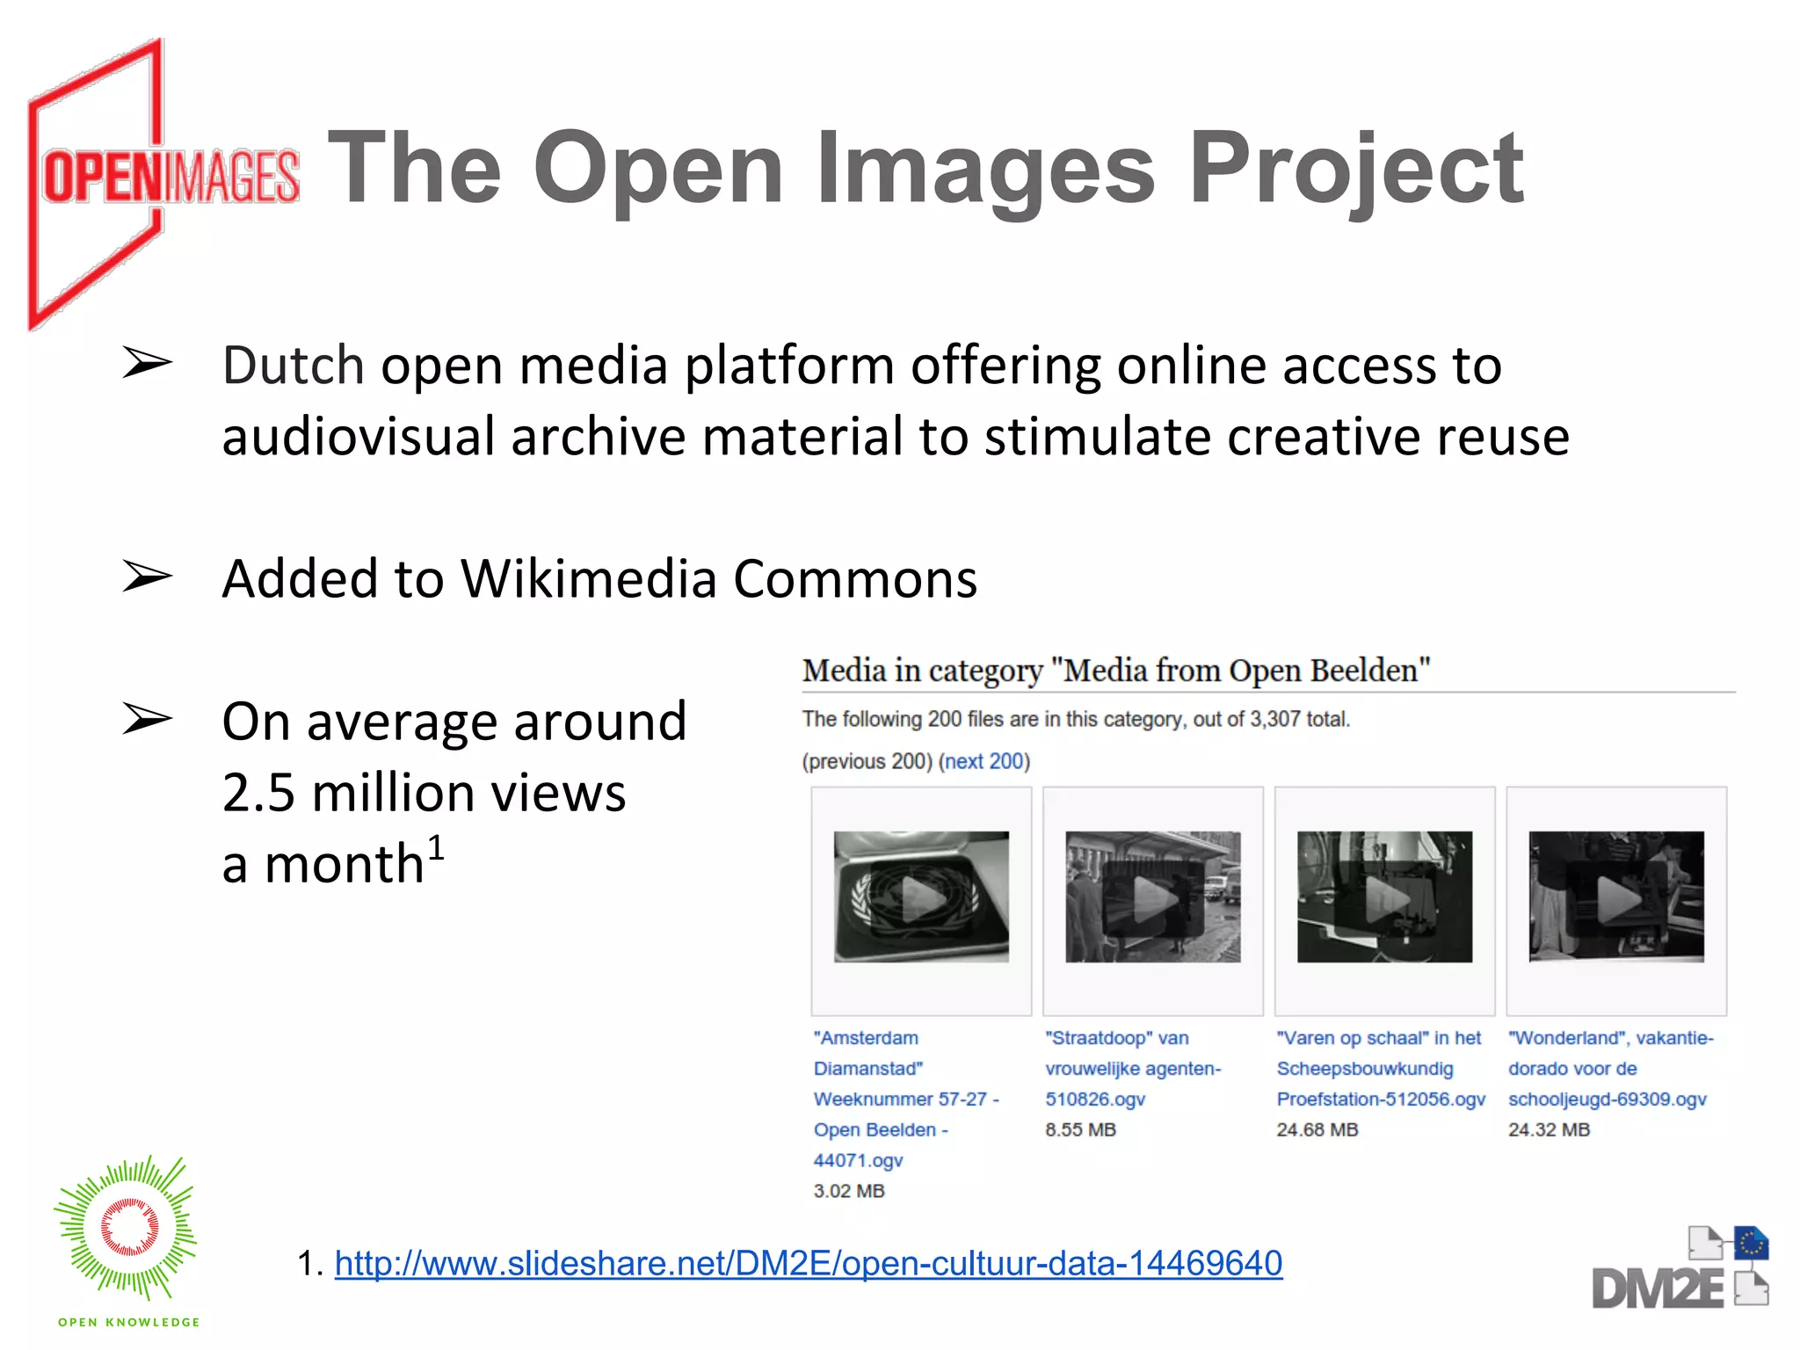
Task: Open the slideshare.net DM2E footnote link
Action: pos(808,1263)
